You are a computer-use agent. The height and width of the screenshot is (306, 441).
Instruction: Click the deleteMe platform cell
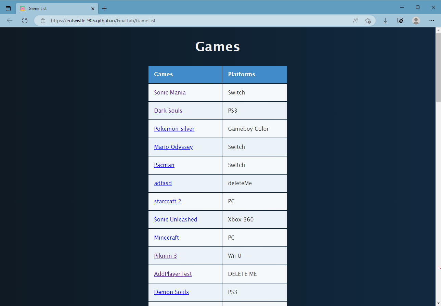pos(255,183)
